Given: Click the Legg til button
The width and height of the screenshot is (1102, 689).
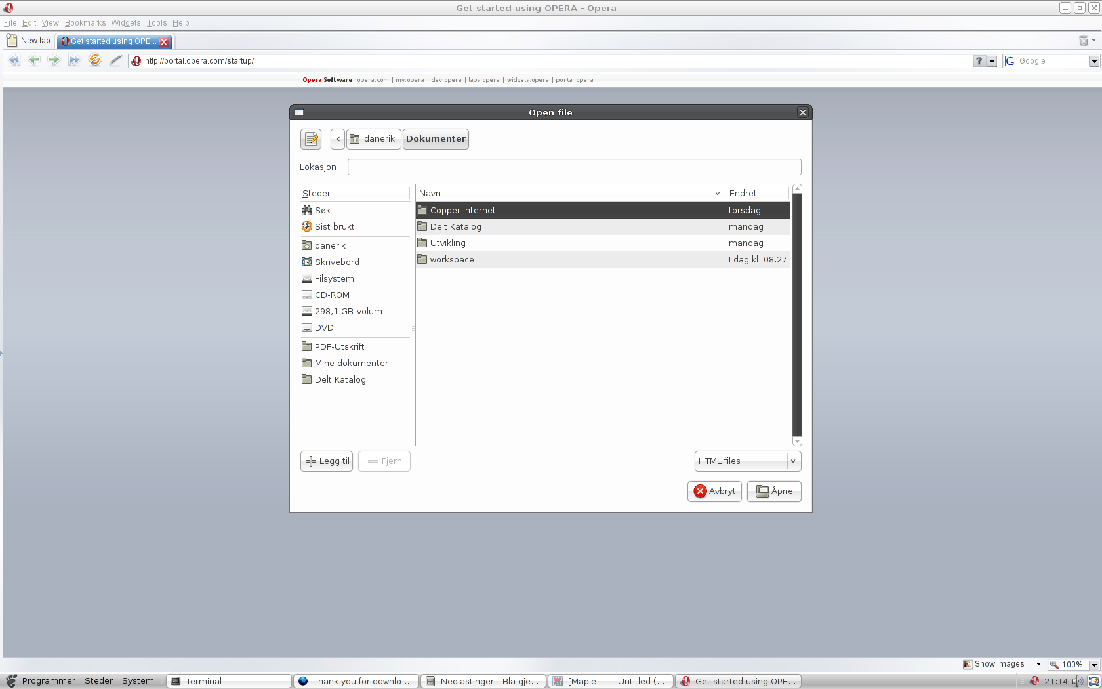Looking at the screenshot, I should [x=327, y=461].
